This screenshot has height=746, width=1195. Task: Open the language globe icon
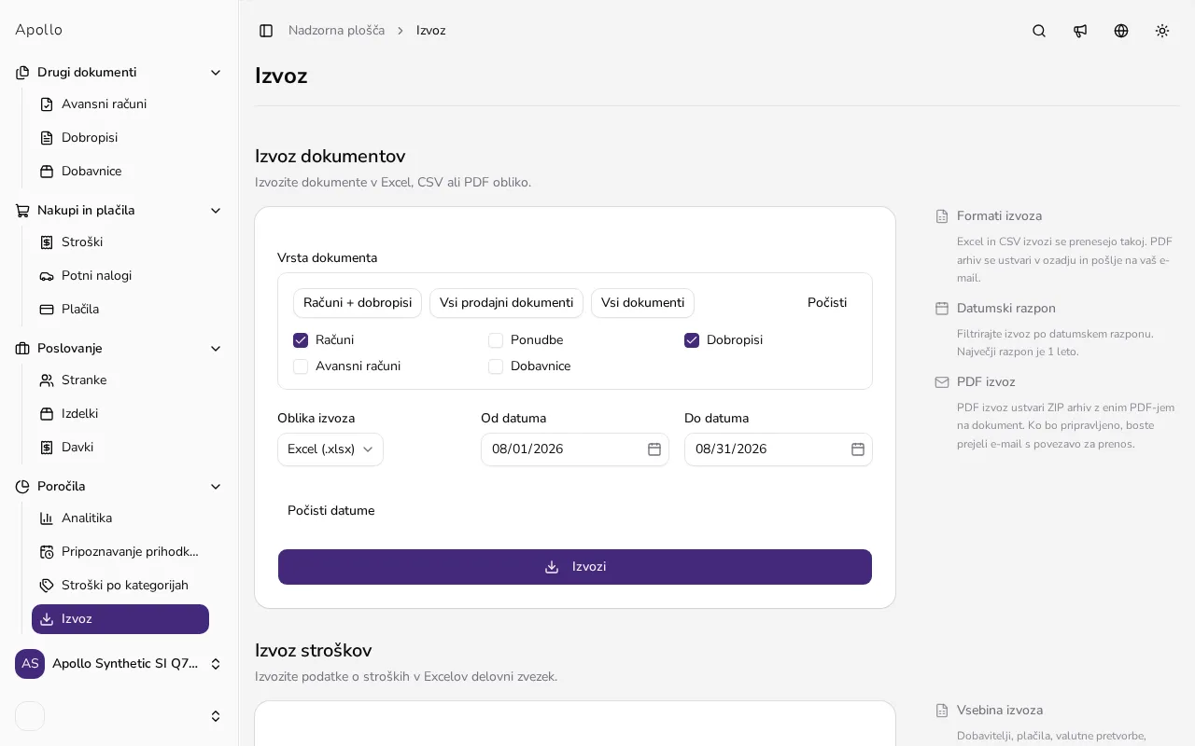tap(1121, 31)
